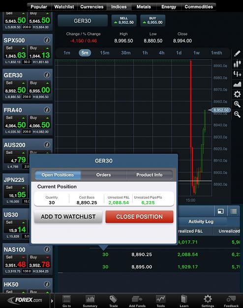Toggle the panel window layout icon
This screenshot has width=243, height=308.
tap(221, 211)
